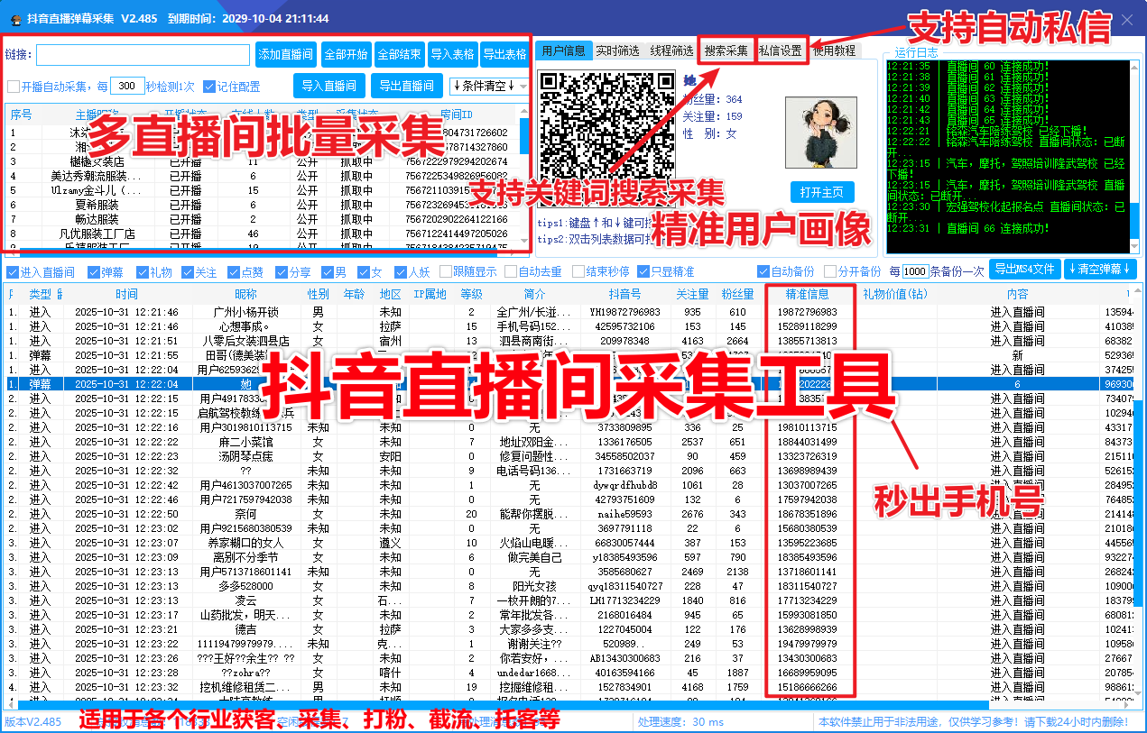
Task: Uncheck the 记住配置 checkbox
Action: point(211,86)
